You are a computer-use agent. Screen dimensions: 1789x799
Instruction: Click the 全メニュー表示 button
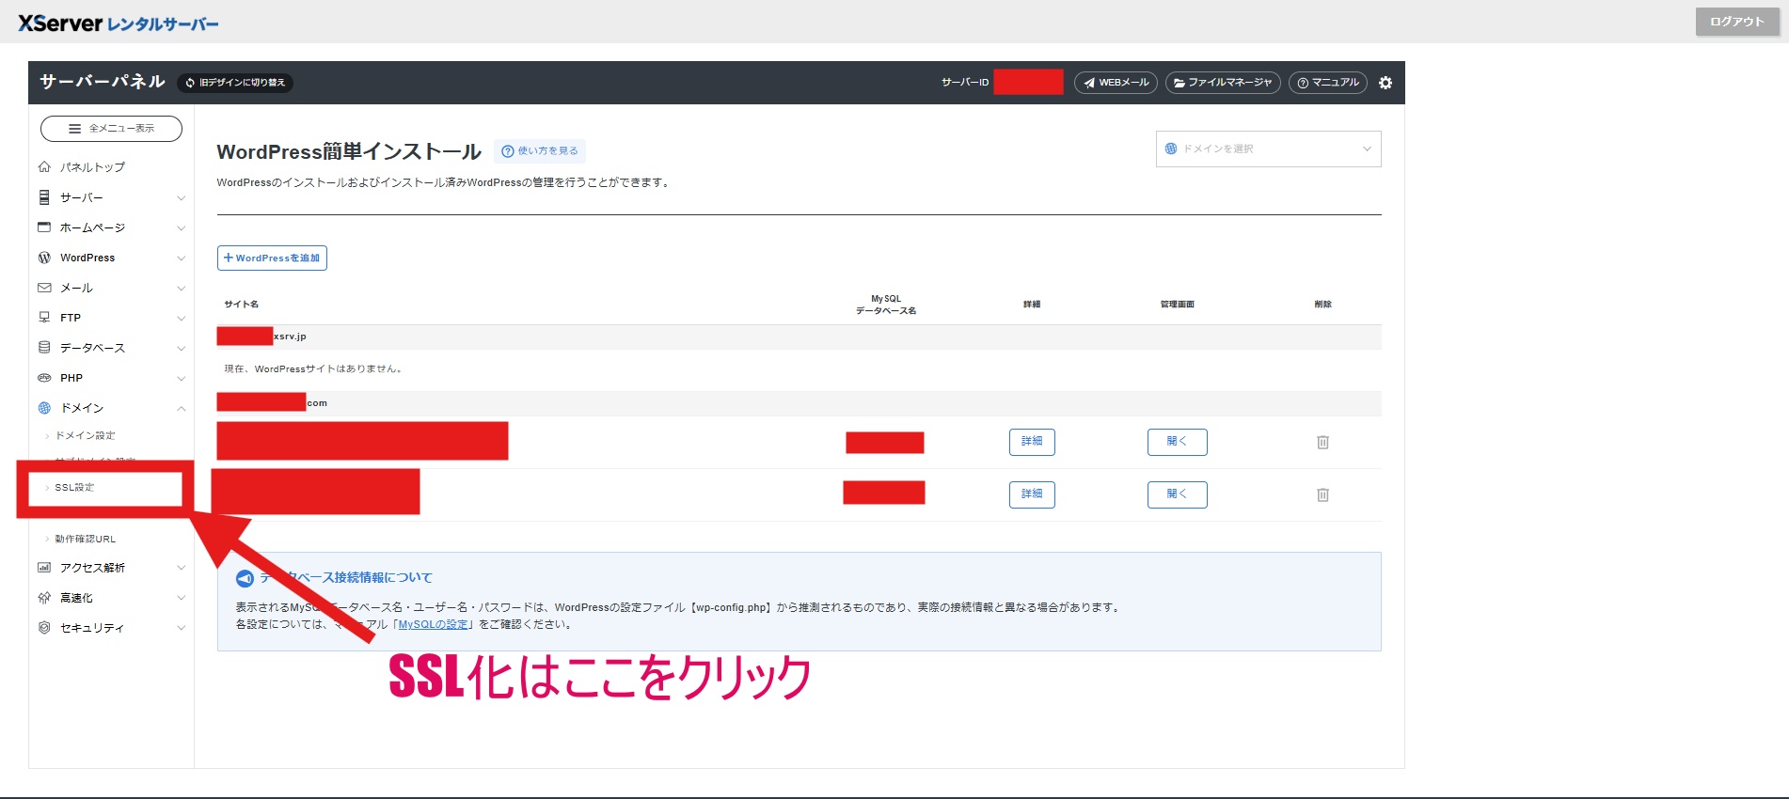click(x=111, y=129)
